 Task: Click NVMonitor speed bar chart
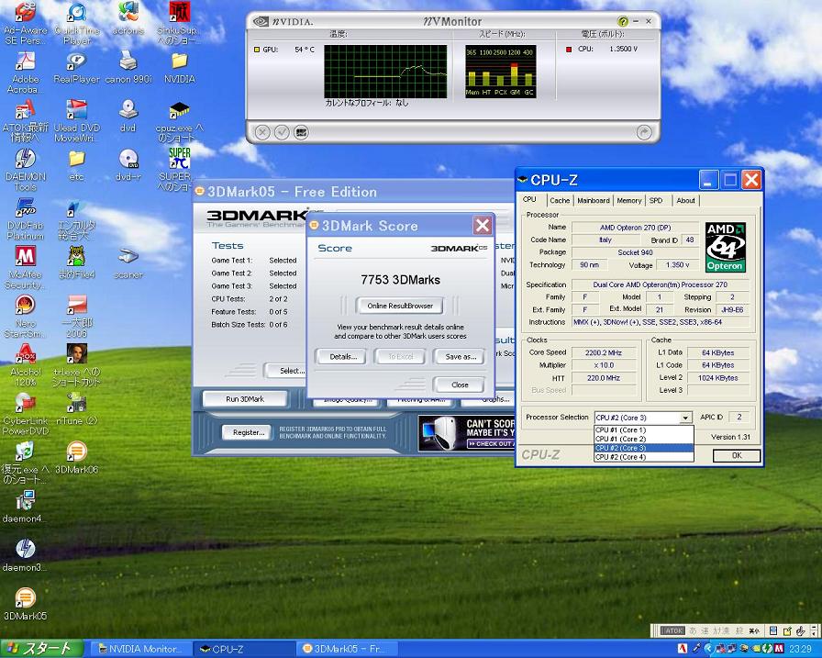500,72
